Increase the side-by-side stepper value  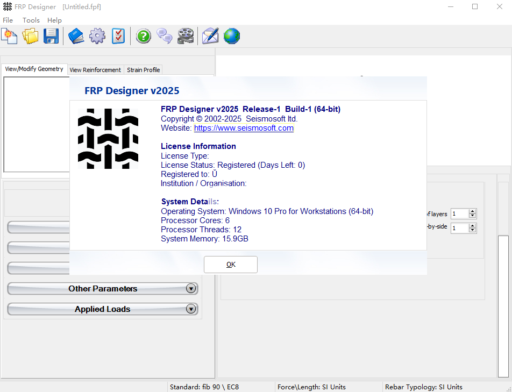(473, 226)
